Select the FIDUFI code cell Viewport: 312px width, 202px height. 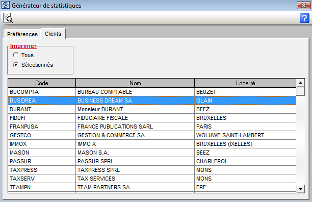tap(42, 118)
